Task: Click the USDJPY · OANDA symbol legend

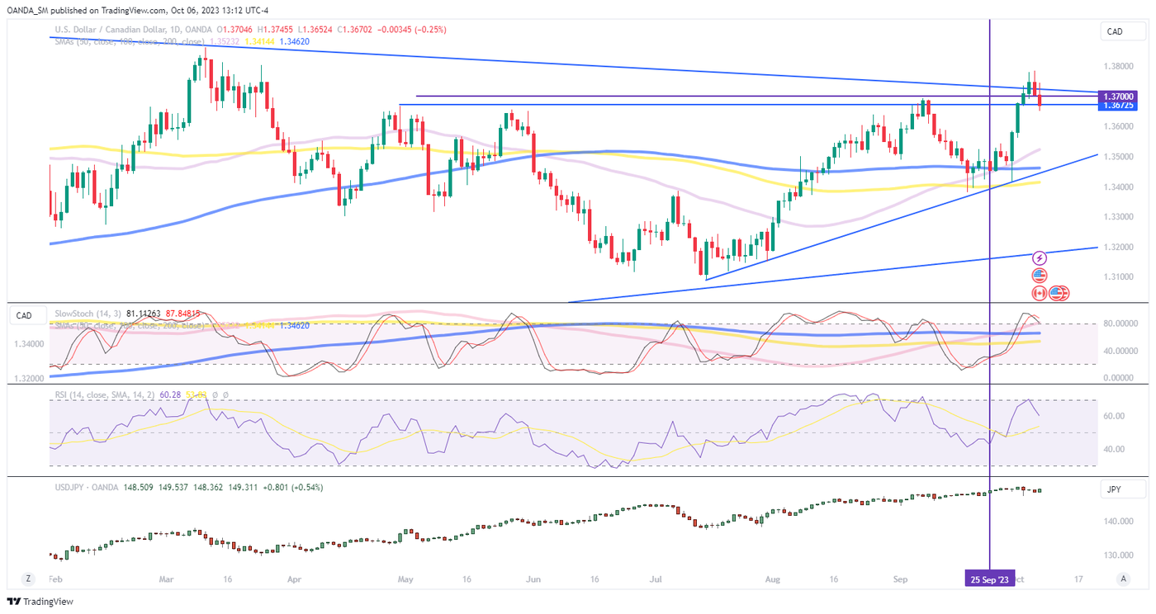Action: 91,488
